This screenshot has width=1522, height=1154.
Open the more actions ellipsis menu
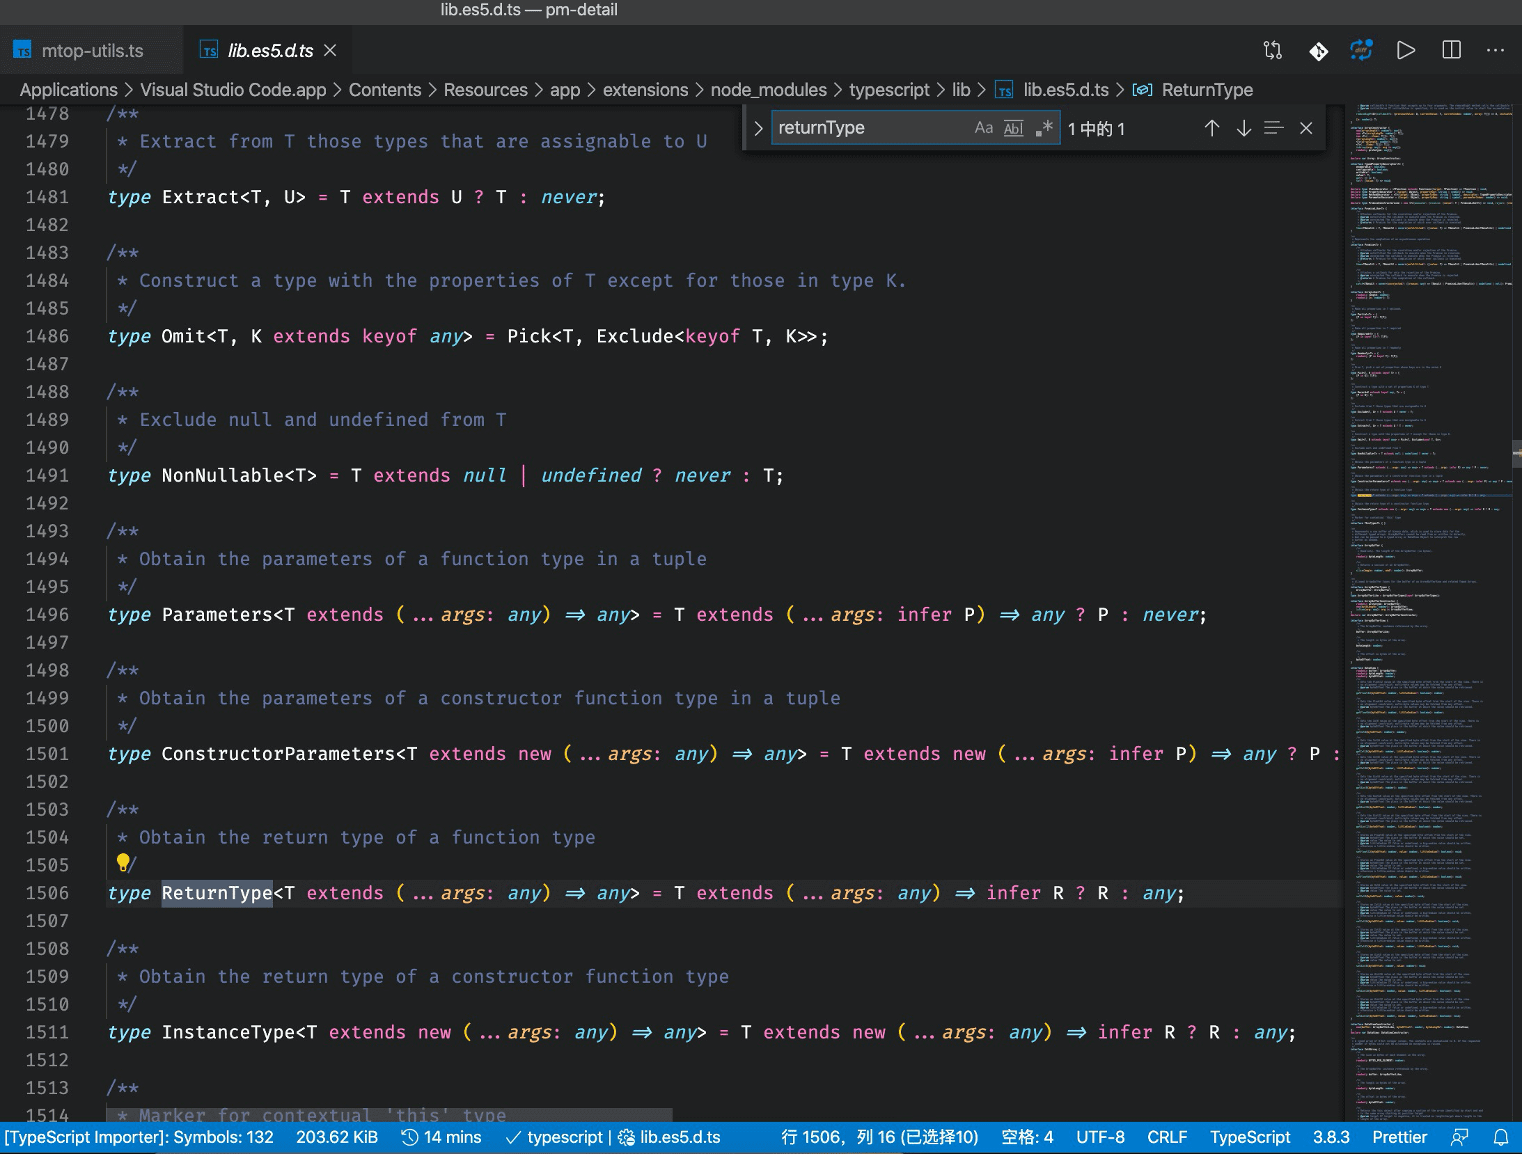pos(1495,50)
